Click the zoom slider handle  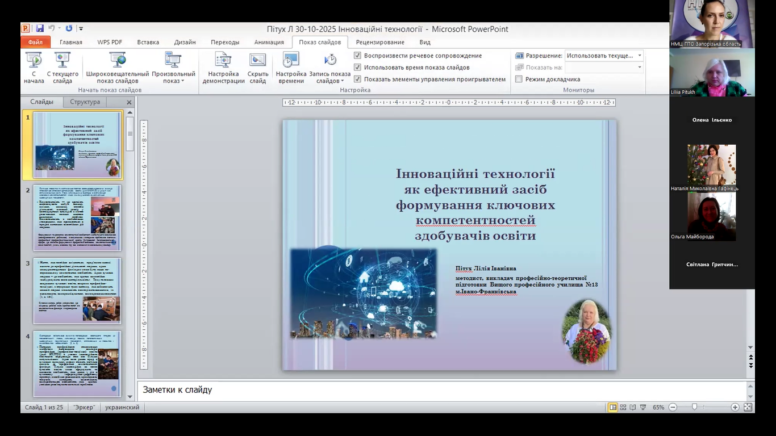[694, 407]
